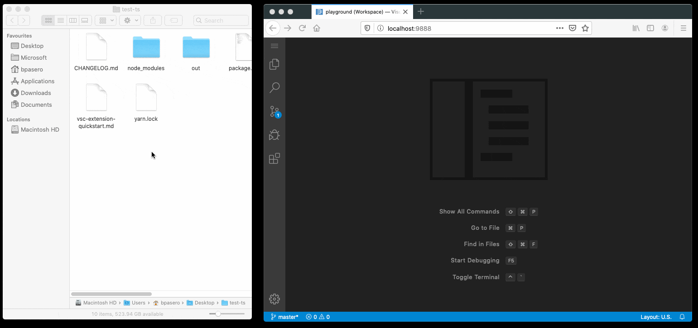This screenshot has height=328, width=698.
Task: Switch Finder to list view
Action: click(x=61, y=20)
